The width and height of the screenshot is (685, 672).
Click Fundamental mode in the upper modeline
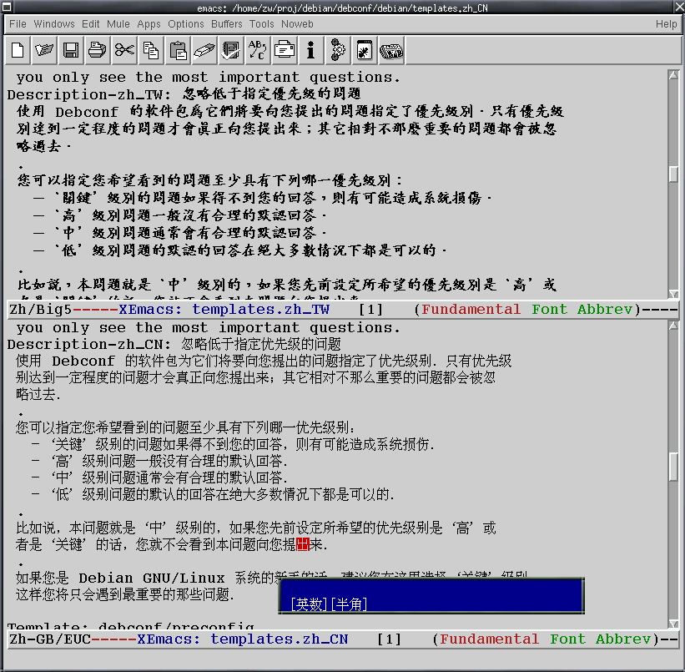click(471, 310)
